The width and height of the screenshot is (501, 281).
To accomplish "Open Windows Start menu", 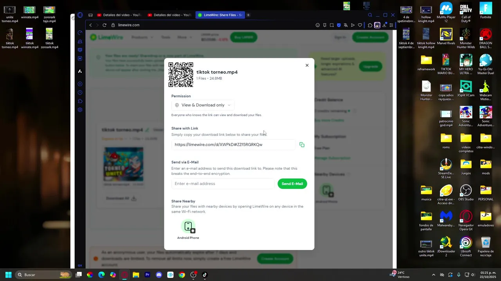I will (8, 275).
